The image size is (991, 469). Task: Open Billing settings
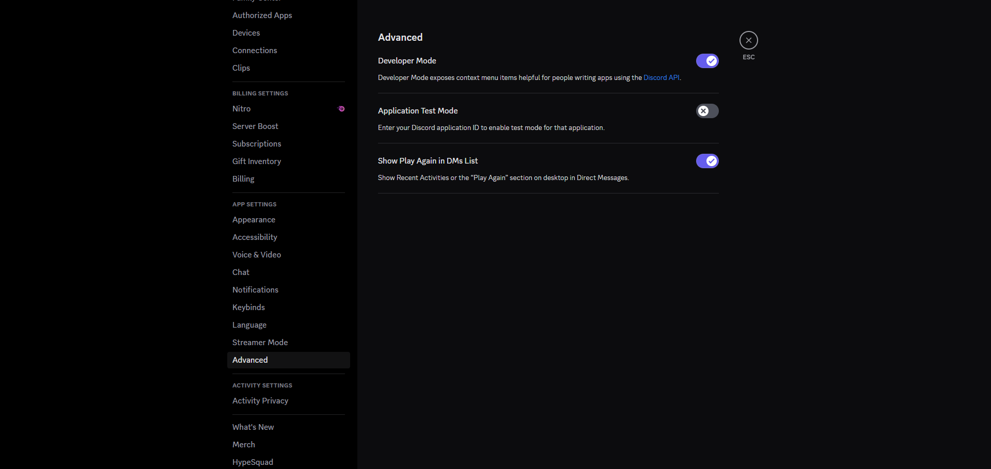coord(288,179)
